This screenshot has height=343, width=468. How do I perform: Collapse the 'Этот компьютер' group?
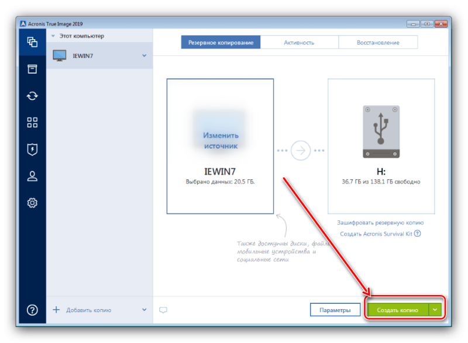(53, 36)
